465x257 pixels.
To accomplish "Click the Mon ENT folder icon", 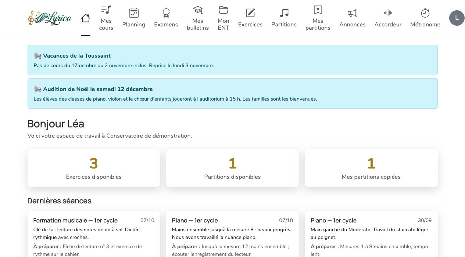I will click(223, 10).
